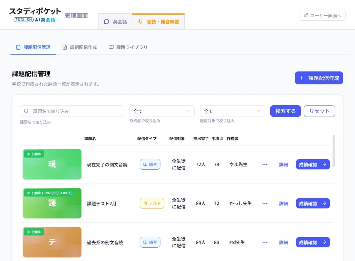Open the 配信対象で絞り込み dropdown

coord(232,111)
